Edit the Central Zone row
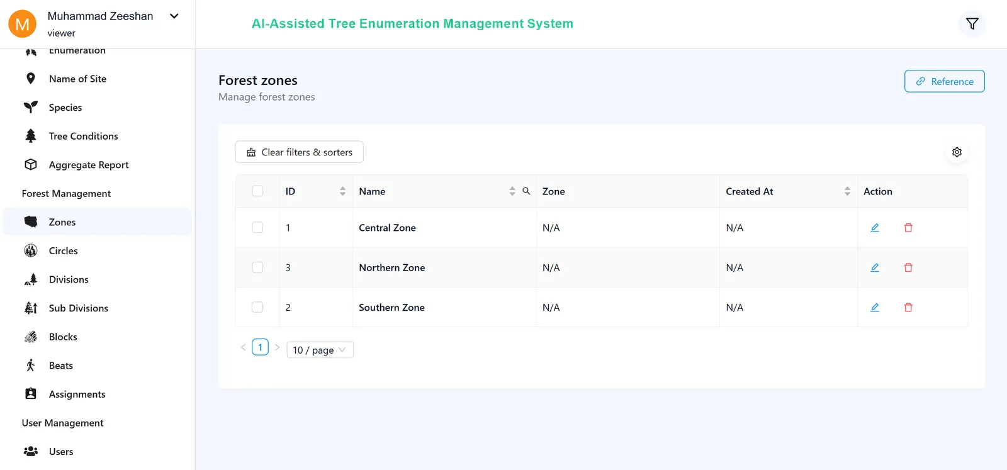 pos(874,228)
